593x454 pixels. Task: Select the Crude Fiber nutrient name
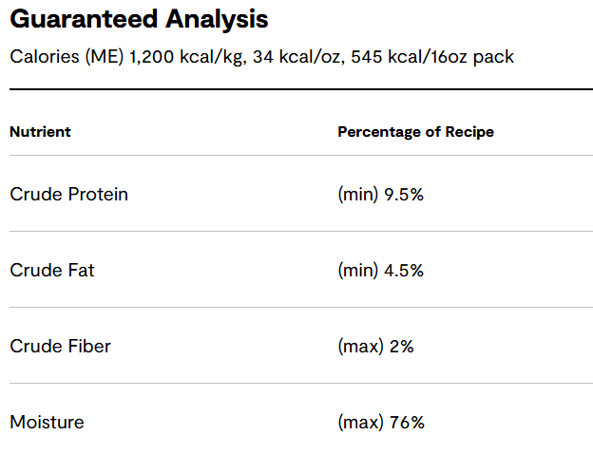point(60,347)
